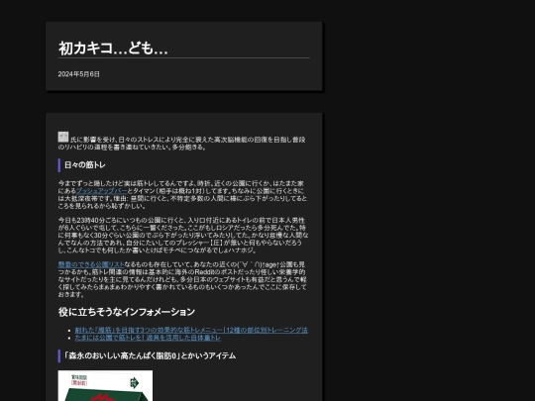Click the date 2024年5月6日
Screen dimensions: 535x401
click(79, 74)
